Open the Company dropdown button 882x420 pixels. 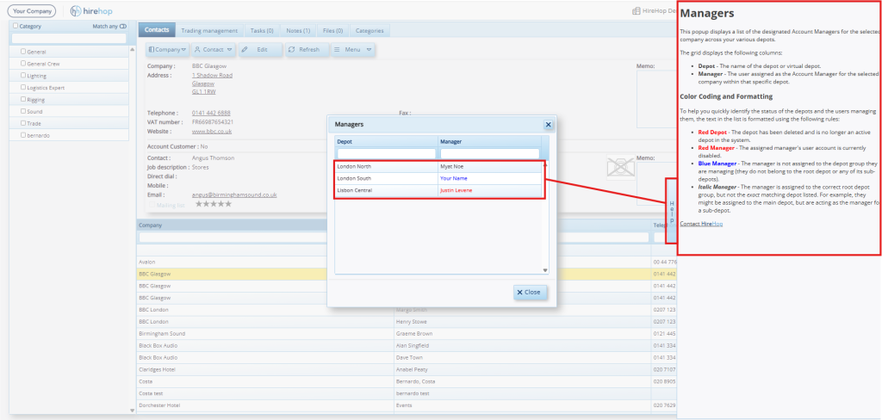coord(168,49)
